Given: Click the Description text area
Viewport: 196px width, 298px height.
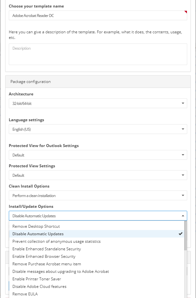Looking at the screenshot, I should [x=98, y=54].
